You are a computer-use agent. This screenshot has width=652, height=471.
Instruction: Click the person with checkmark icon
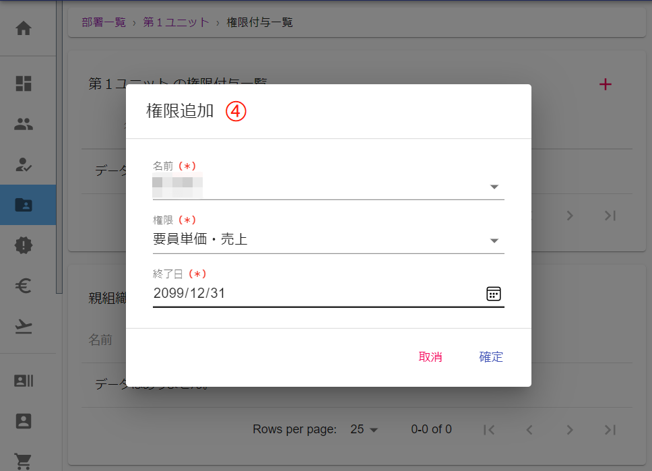24,164
